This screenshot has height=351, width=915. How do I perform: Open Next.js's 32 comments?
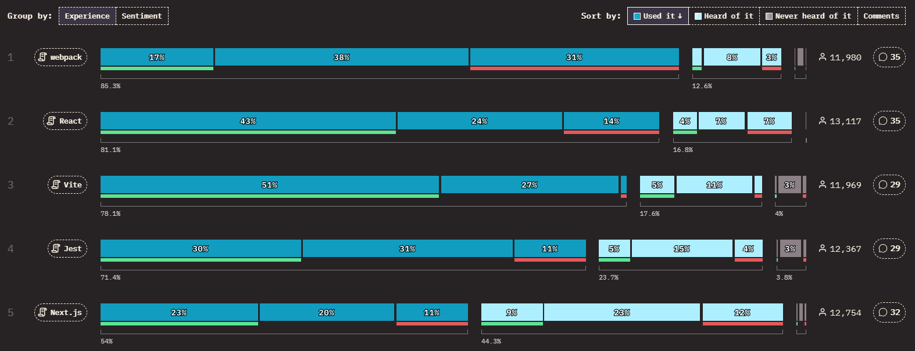pos(889,312)
